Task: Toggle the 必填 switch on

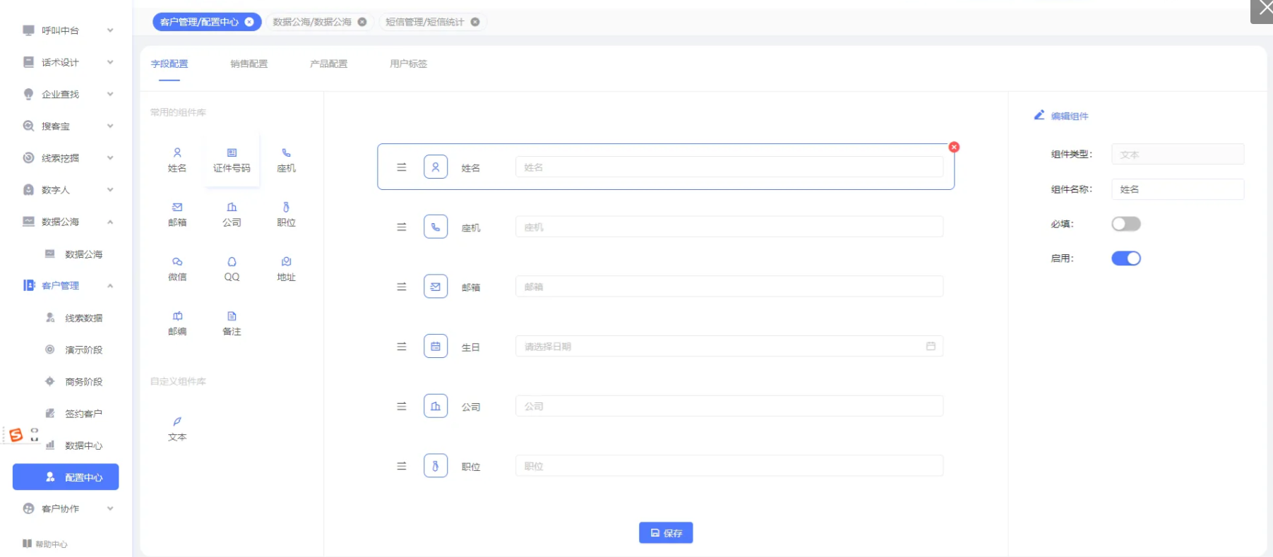Action: click(1125, 224)
